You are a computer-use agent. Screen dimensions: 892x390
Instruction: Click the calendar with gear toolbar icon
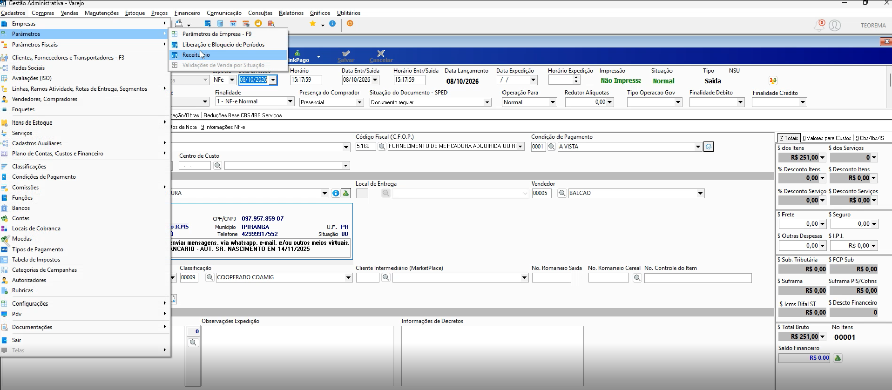click(246, 24)
